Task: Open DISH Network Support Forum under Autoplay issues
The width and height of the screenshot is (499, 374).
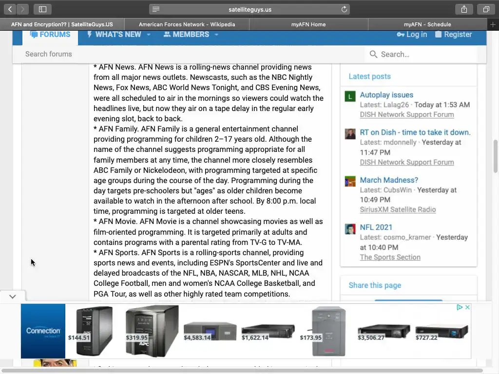Action: [407, 114]
